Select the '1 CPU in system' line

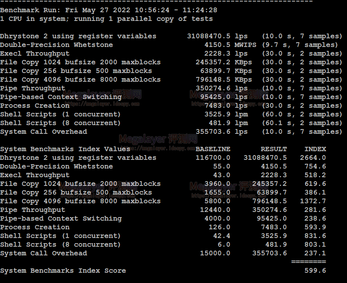tap(106, 19)
